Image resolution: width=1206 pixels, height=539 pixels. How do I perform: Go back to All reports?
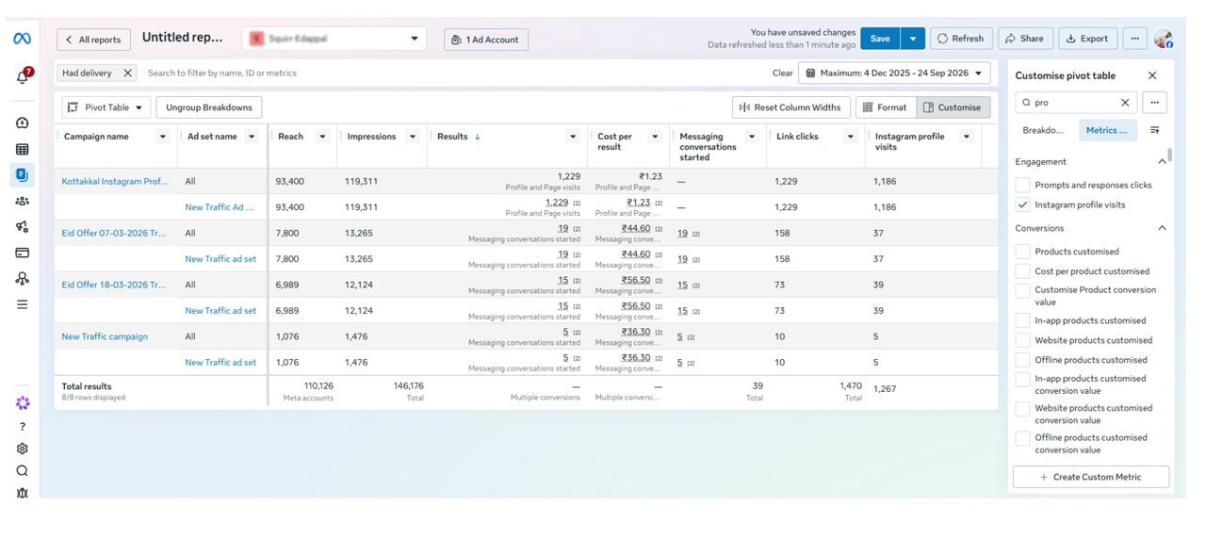coord(93,40)
